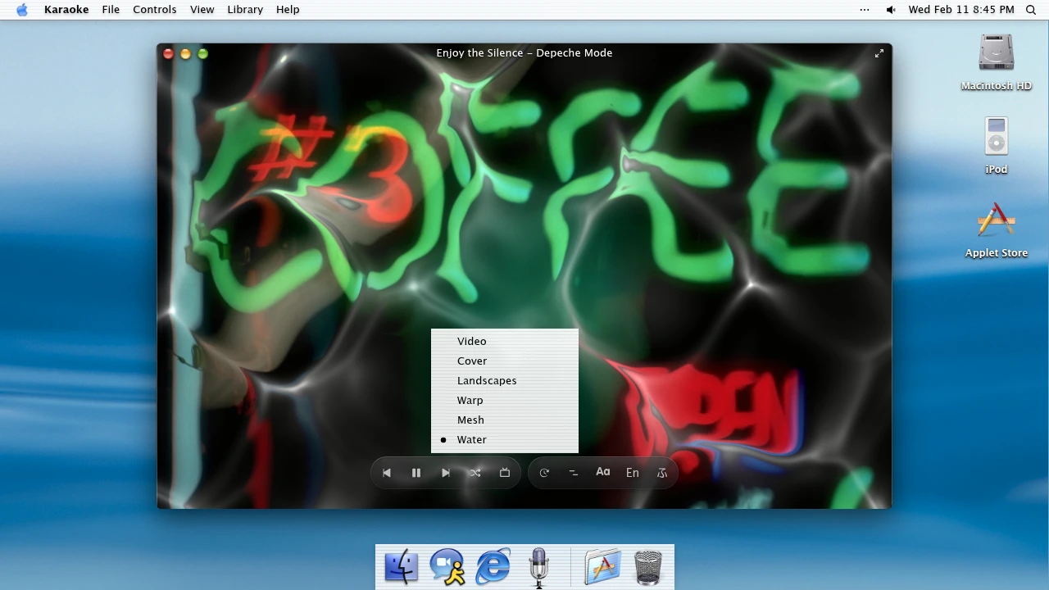Open the Aa font size control
Viewport: 1049px width, 590px height.
click(x=603, y=472)
